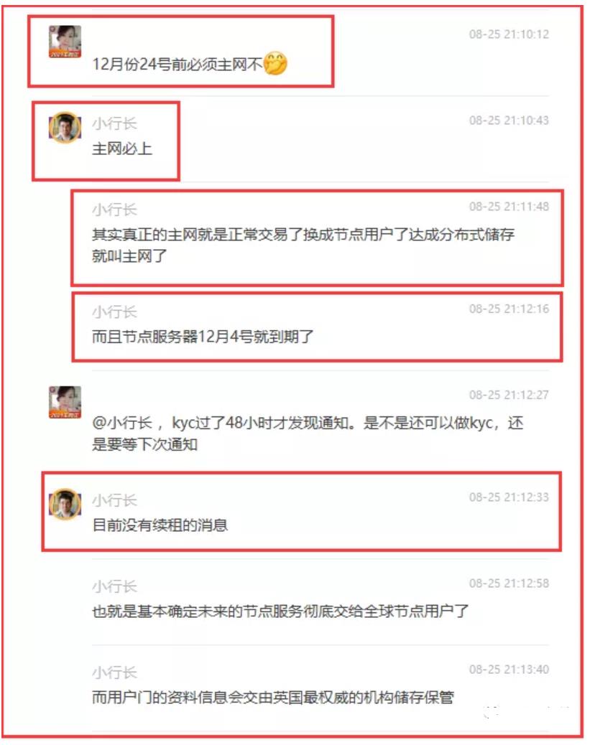590x745 pixels.
Task: Click the 小行长 name above 而且节点服务器 message
Action: 115,312
